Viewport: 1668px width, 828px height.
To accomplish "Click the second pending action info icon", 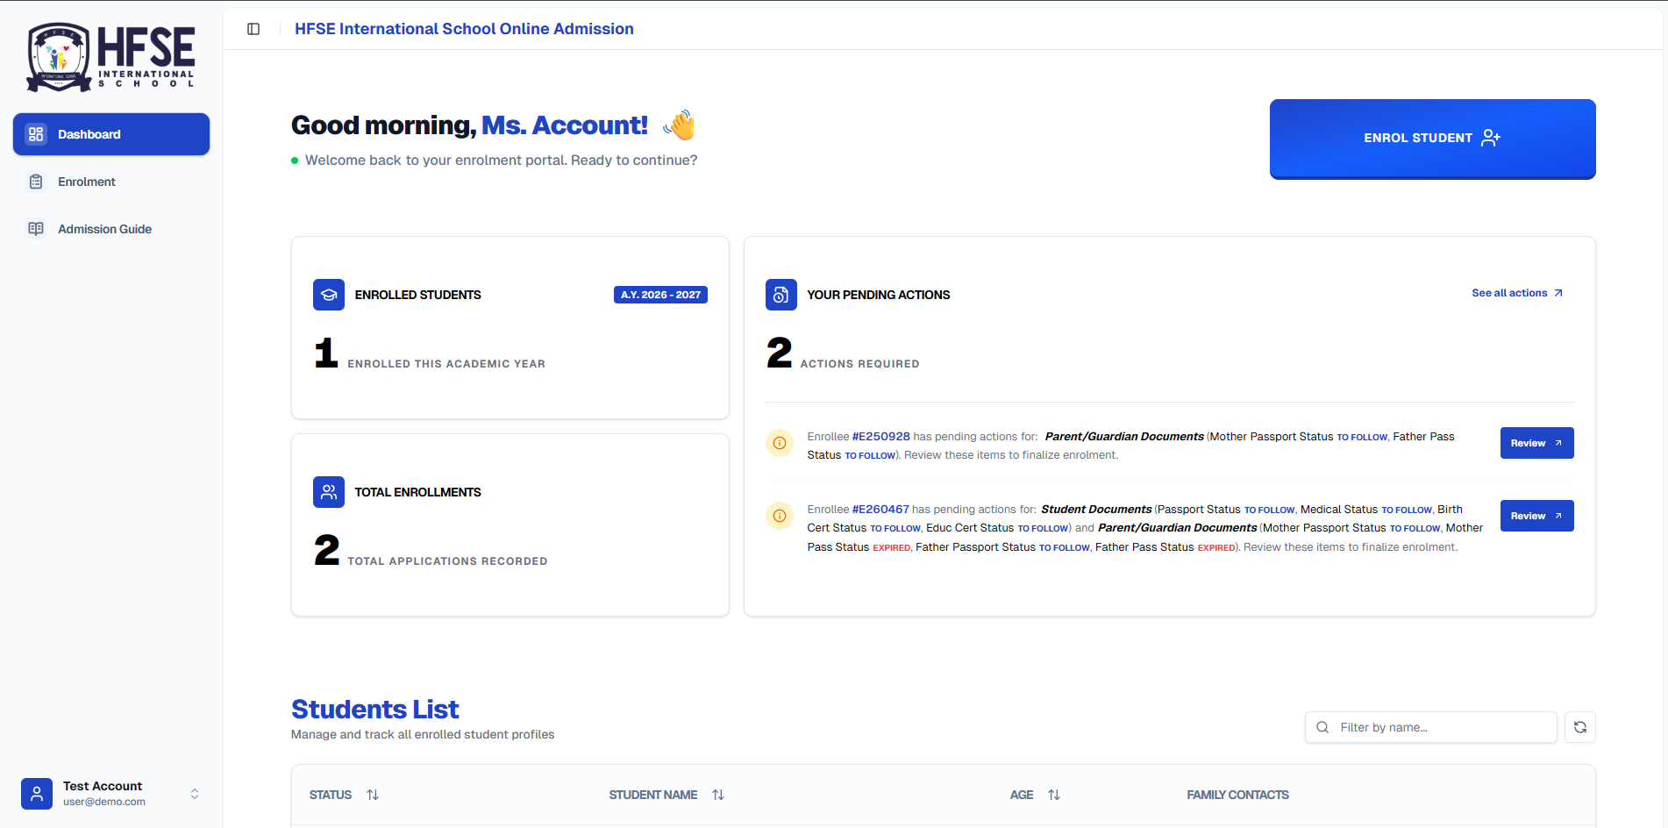I will [779, 516].
